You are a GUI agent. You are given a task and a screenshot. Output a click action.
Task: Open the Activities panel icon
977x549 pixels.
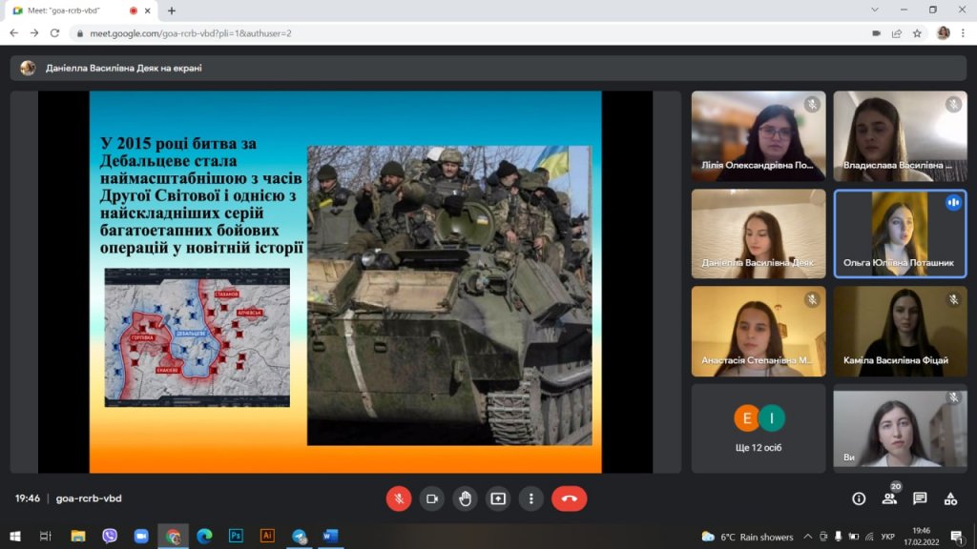click(x=950, y=498)
